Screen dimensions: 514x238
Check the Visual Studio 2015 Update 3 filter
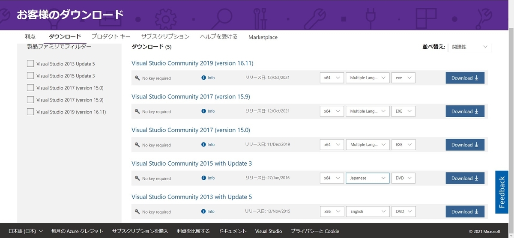(x=30, y=75)
